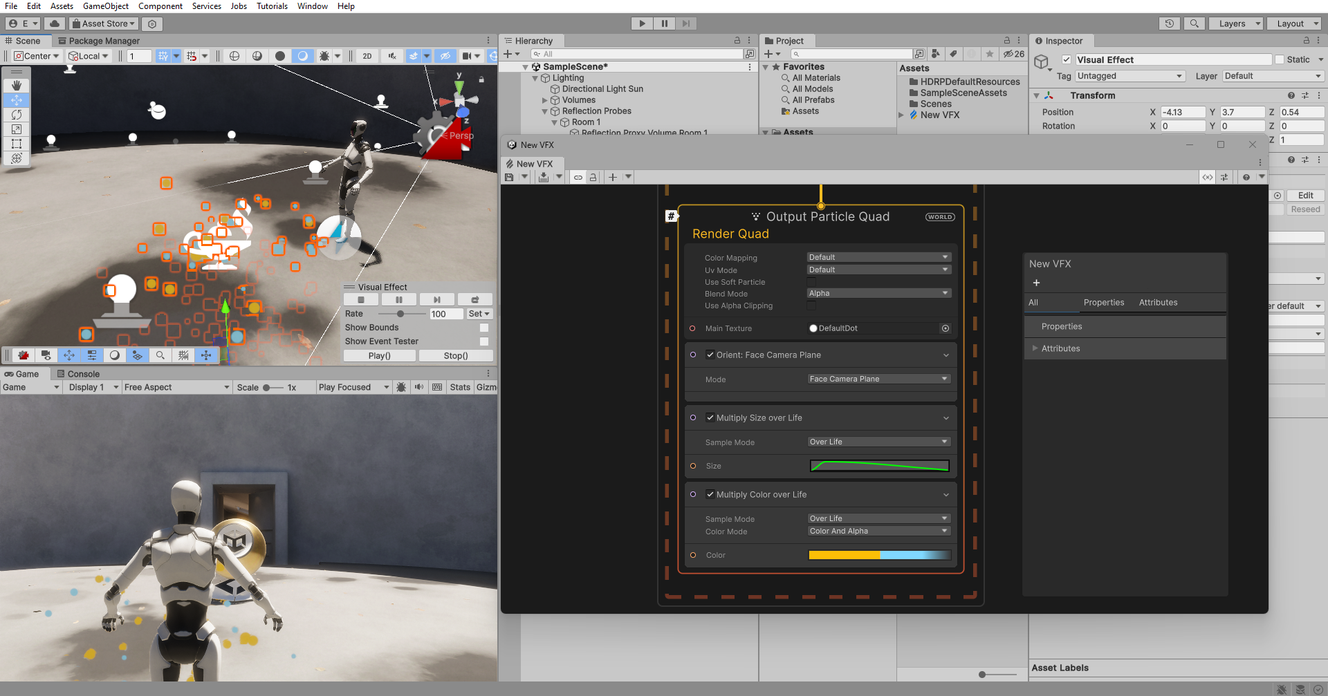Select the Move tool in Scene
The width and height of the screenshot is (1328, 696).
(x=17, y=100)
